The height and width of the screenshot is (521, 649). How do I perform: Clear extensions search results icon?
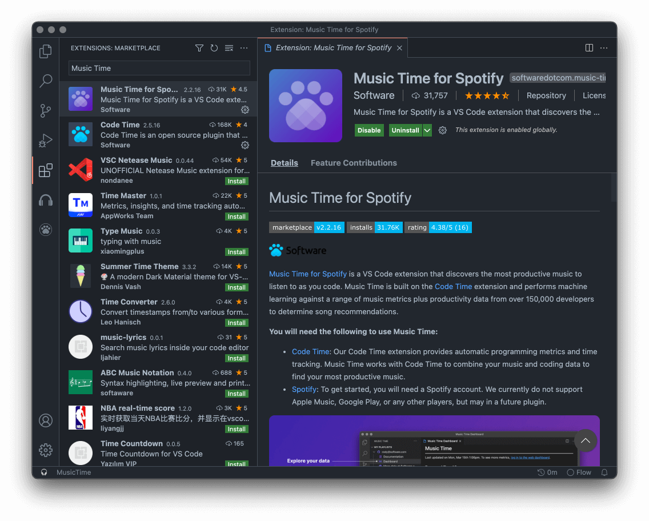tap(229, 48)
